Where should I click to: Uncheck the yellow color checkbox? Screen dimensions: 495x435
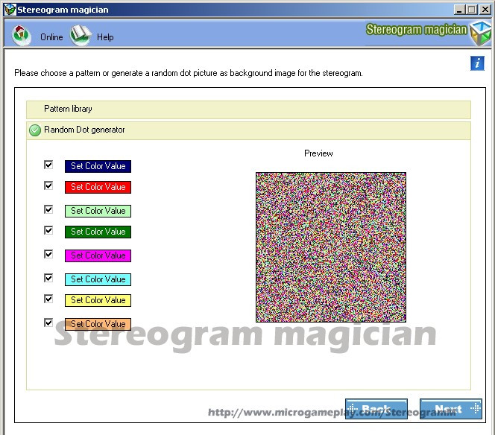[x=48, y=299]
